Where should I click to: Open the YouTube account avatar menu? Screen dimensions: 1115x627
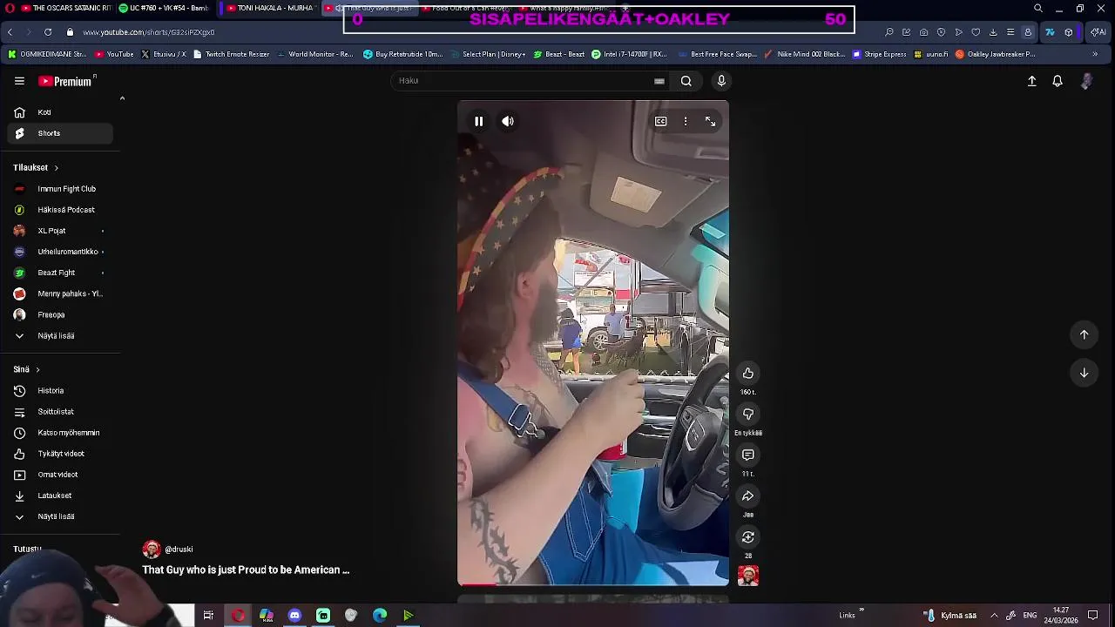1086,81
